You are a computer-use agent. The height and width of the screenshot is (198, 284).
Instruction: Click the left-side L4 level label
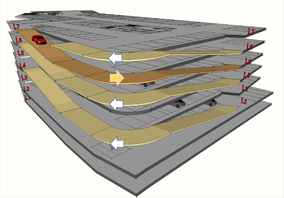tap(22, 66)
